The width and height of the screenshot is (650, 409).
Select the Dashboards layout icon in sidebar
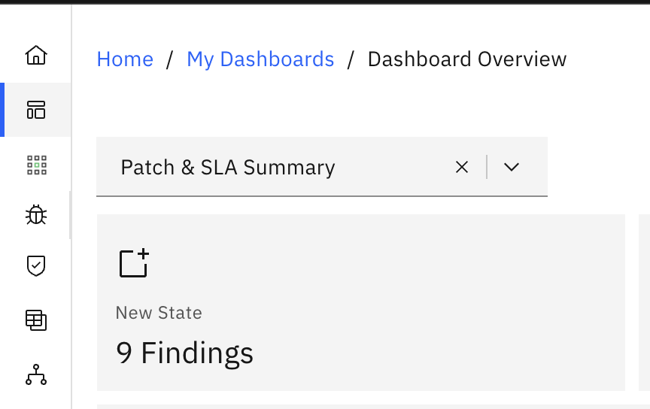tap(36, 110)
